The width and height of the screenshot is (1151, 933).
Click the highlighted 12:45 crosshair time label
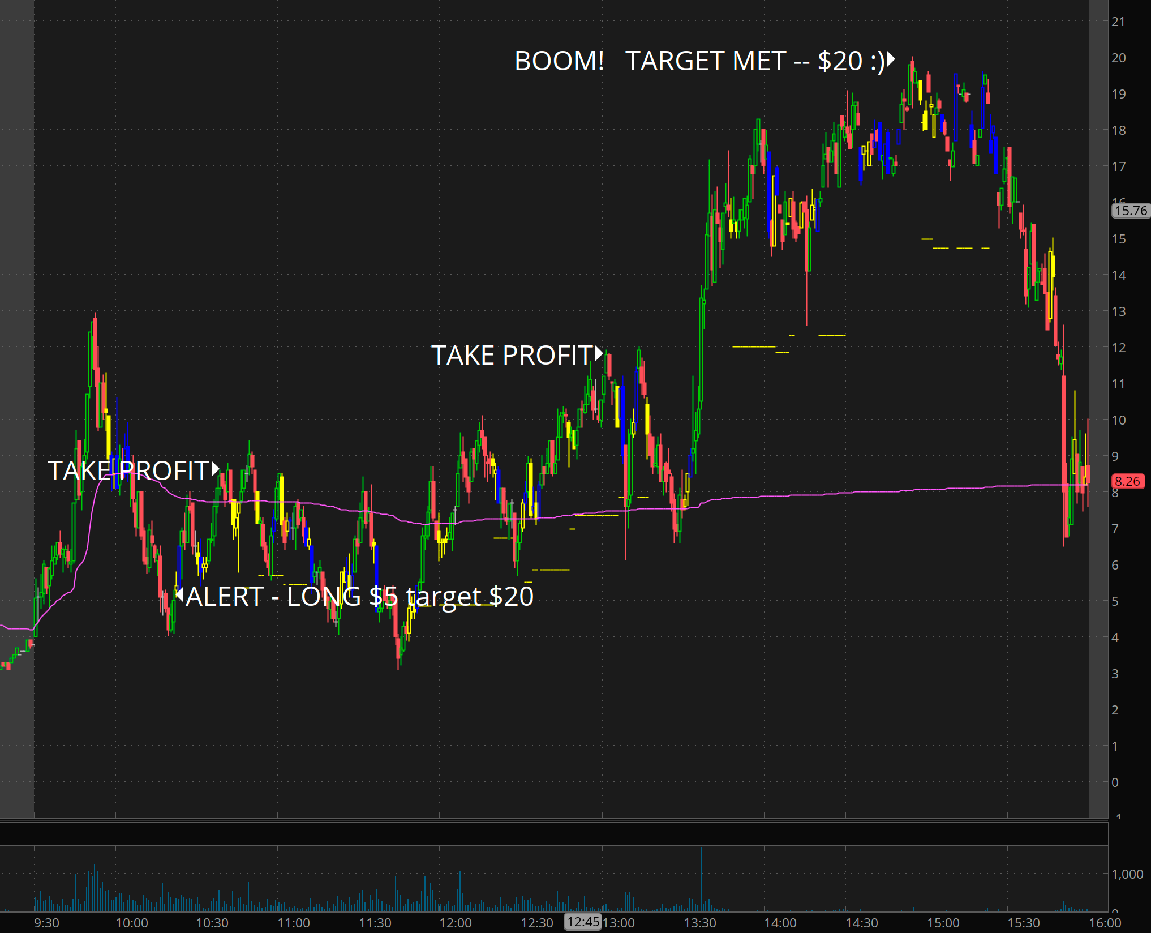583,922
